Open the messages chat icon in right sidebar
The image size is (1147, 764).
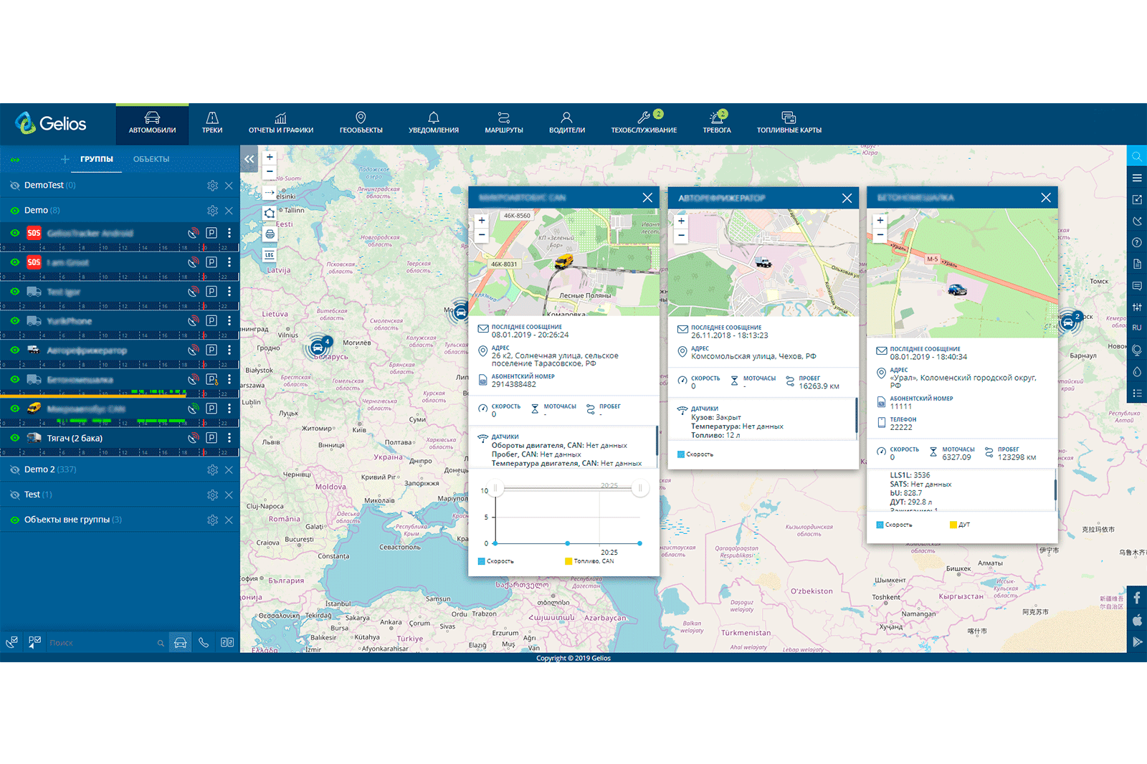coord(1137,285)
